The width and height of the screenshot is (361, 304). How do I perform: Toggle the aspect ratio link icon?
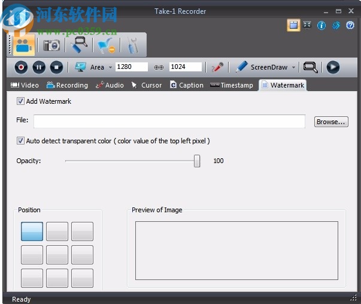tap(159, 67)
